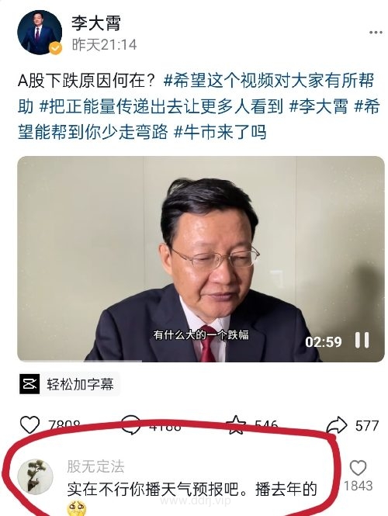388x516 pixels.
Task: Click the crying emoji in comment
Action: [x=77, y=508]
